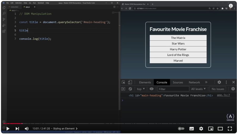This screenshot has height=134, width=237.
Task: Switch to the index.html editor tab
Action: coord(14,7)
